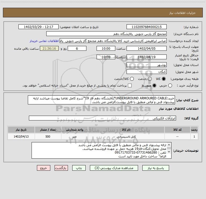Viewport: 206px width, 199px height.
Task: Click the quantity cell 500
Action: [x=48, y=136]
